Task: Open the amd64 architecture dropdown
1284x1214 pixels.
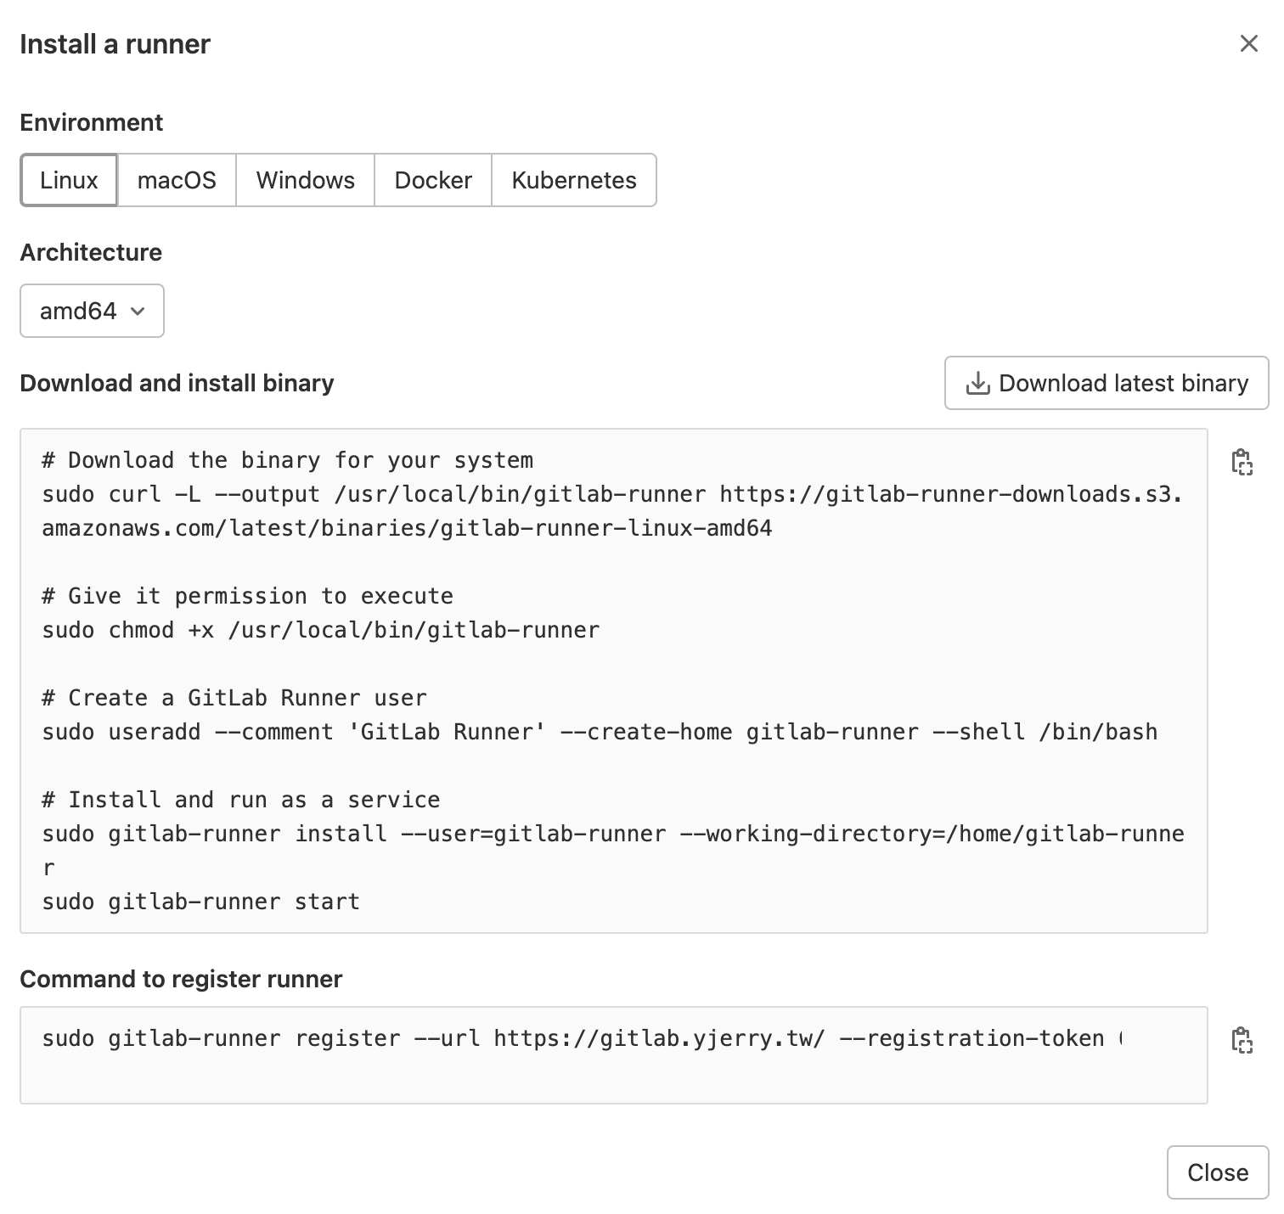Action: coord(92,311)
